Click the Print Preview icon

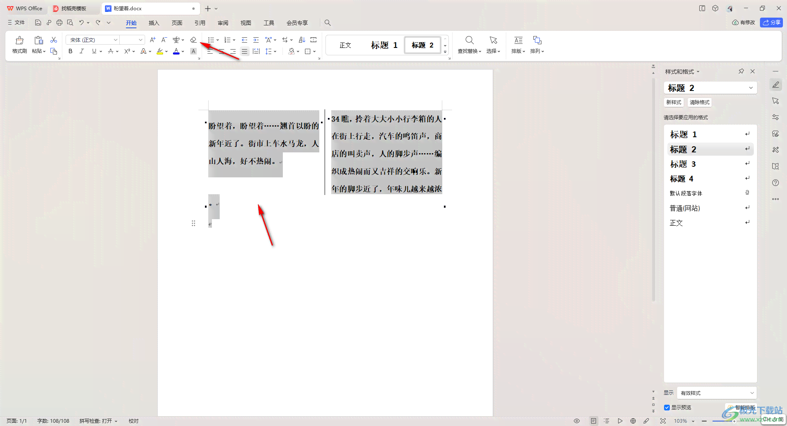coord(70,23)
